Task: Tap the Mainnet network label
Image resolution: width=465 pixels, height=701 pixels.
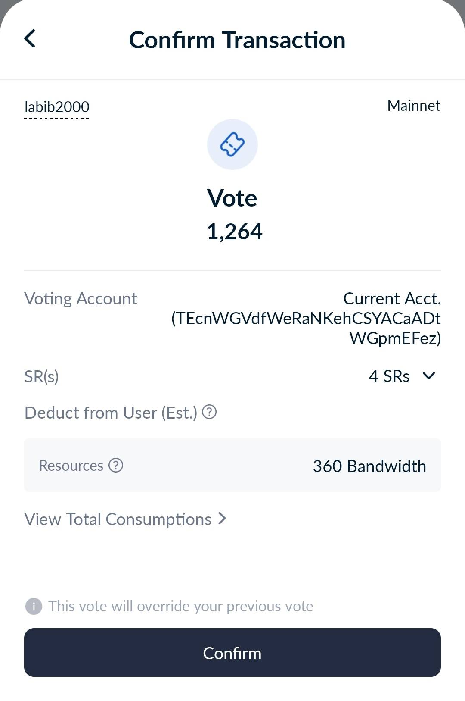Action: click(413, 106)
